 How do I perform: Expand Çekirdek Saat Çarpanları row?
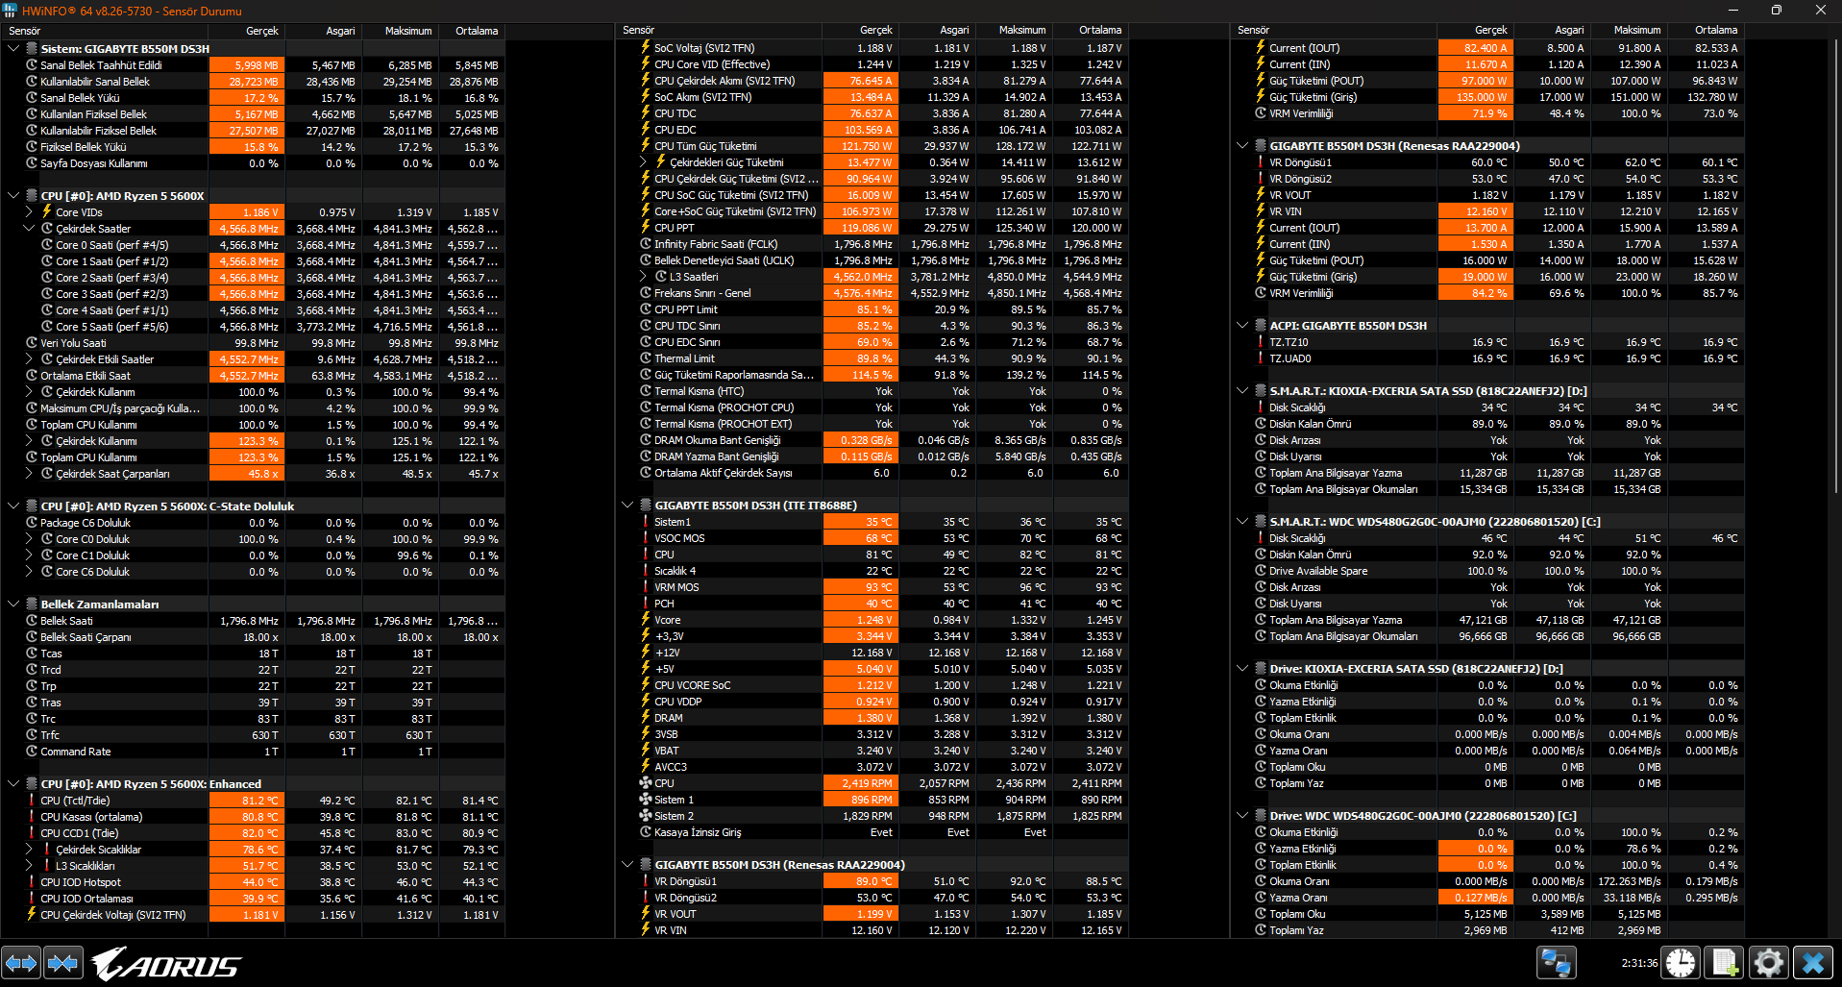[29, 474]
